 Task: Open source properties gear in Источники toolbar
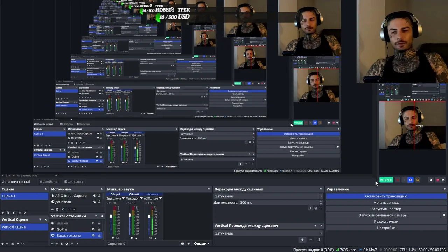[x=63, y=209]
